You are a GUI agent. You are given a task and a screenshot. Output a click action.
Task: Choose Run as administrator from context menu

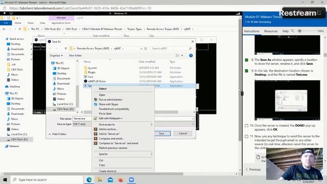point(110,100)
